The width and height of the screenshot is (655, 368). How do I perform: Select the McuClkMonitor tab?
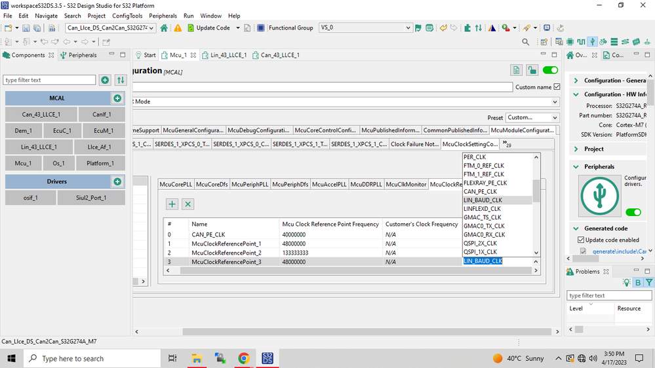point(406,185)
